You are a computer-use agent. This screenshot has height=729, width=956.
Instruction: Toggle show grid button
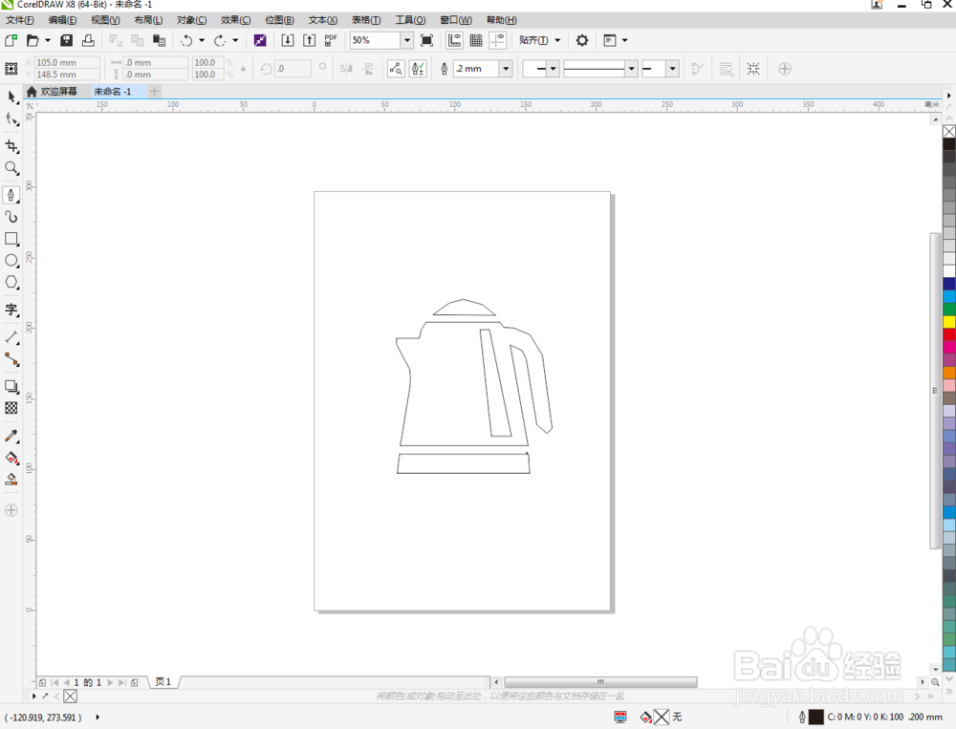pos(476,40)
